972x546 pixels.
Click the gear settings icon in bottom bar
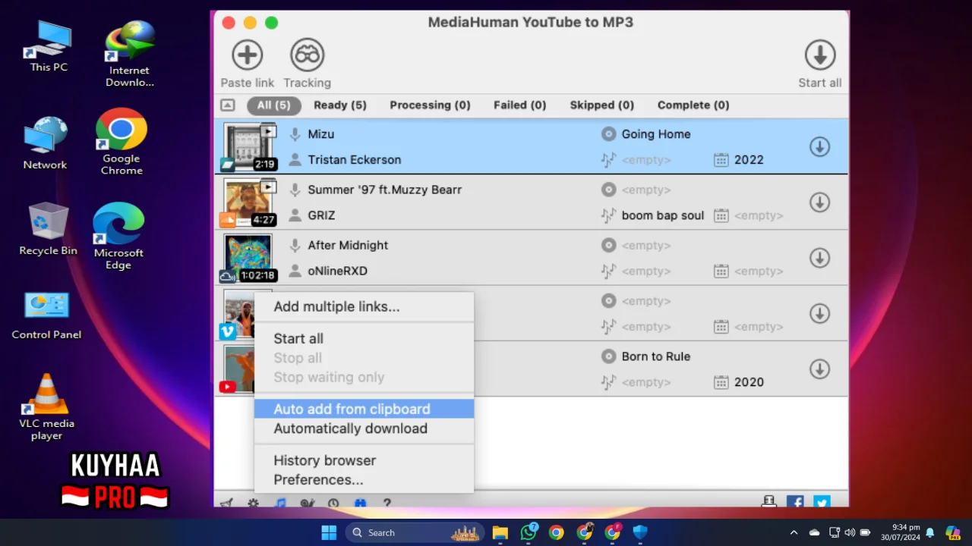tap(253, 503)
